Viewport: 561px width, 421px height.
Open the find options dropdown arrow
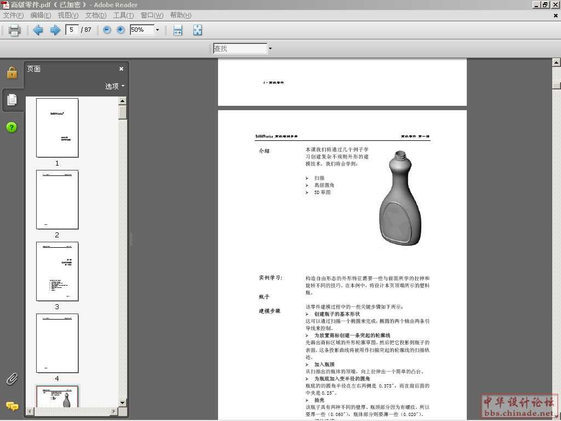(x=270, y=48)
